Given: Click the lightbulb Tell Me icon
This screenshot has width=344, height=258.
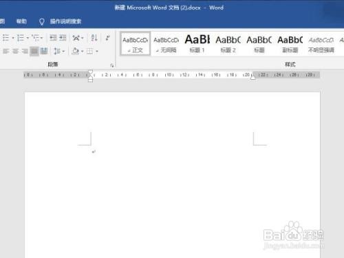Looking at the screenshot, I should tap(41, 21).
